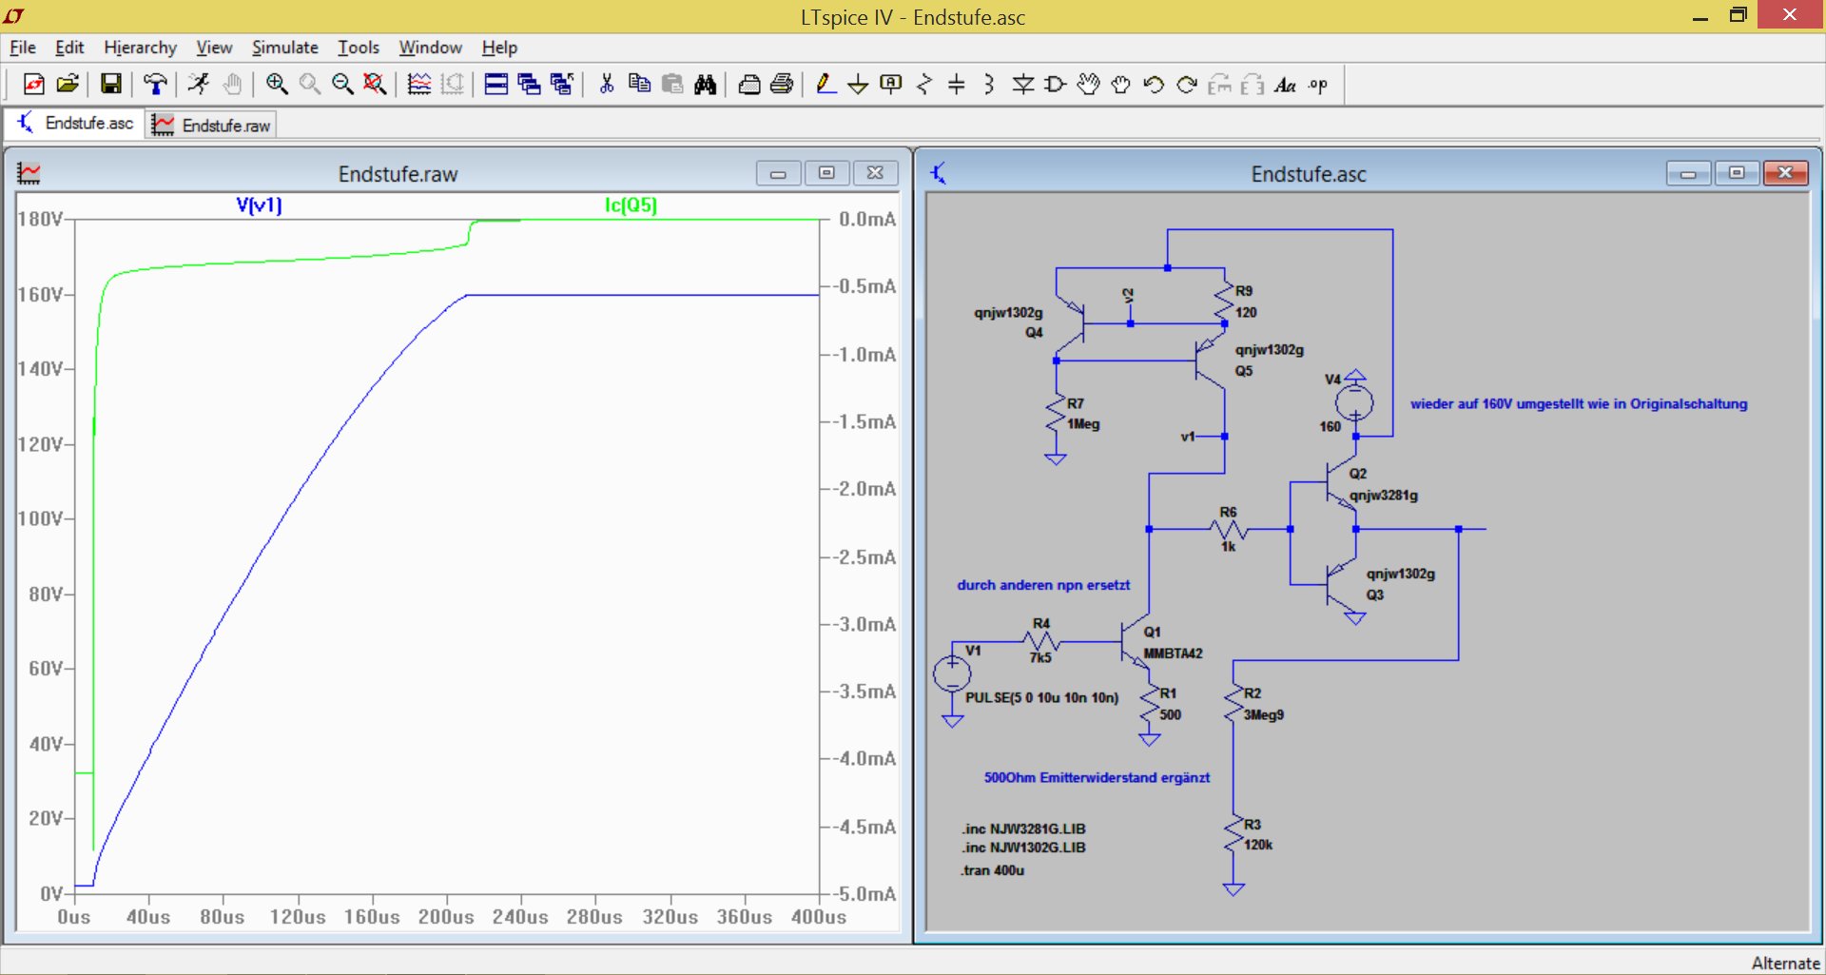The image size is (1826, 975).
Task: Open a file with the Open folder icon
Action: tap(68, 85)
